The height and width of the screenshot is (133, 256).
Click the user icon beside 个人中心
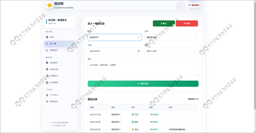click(47, 95)
